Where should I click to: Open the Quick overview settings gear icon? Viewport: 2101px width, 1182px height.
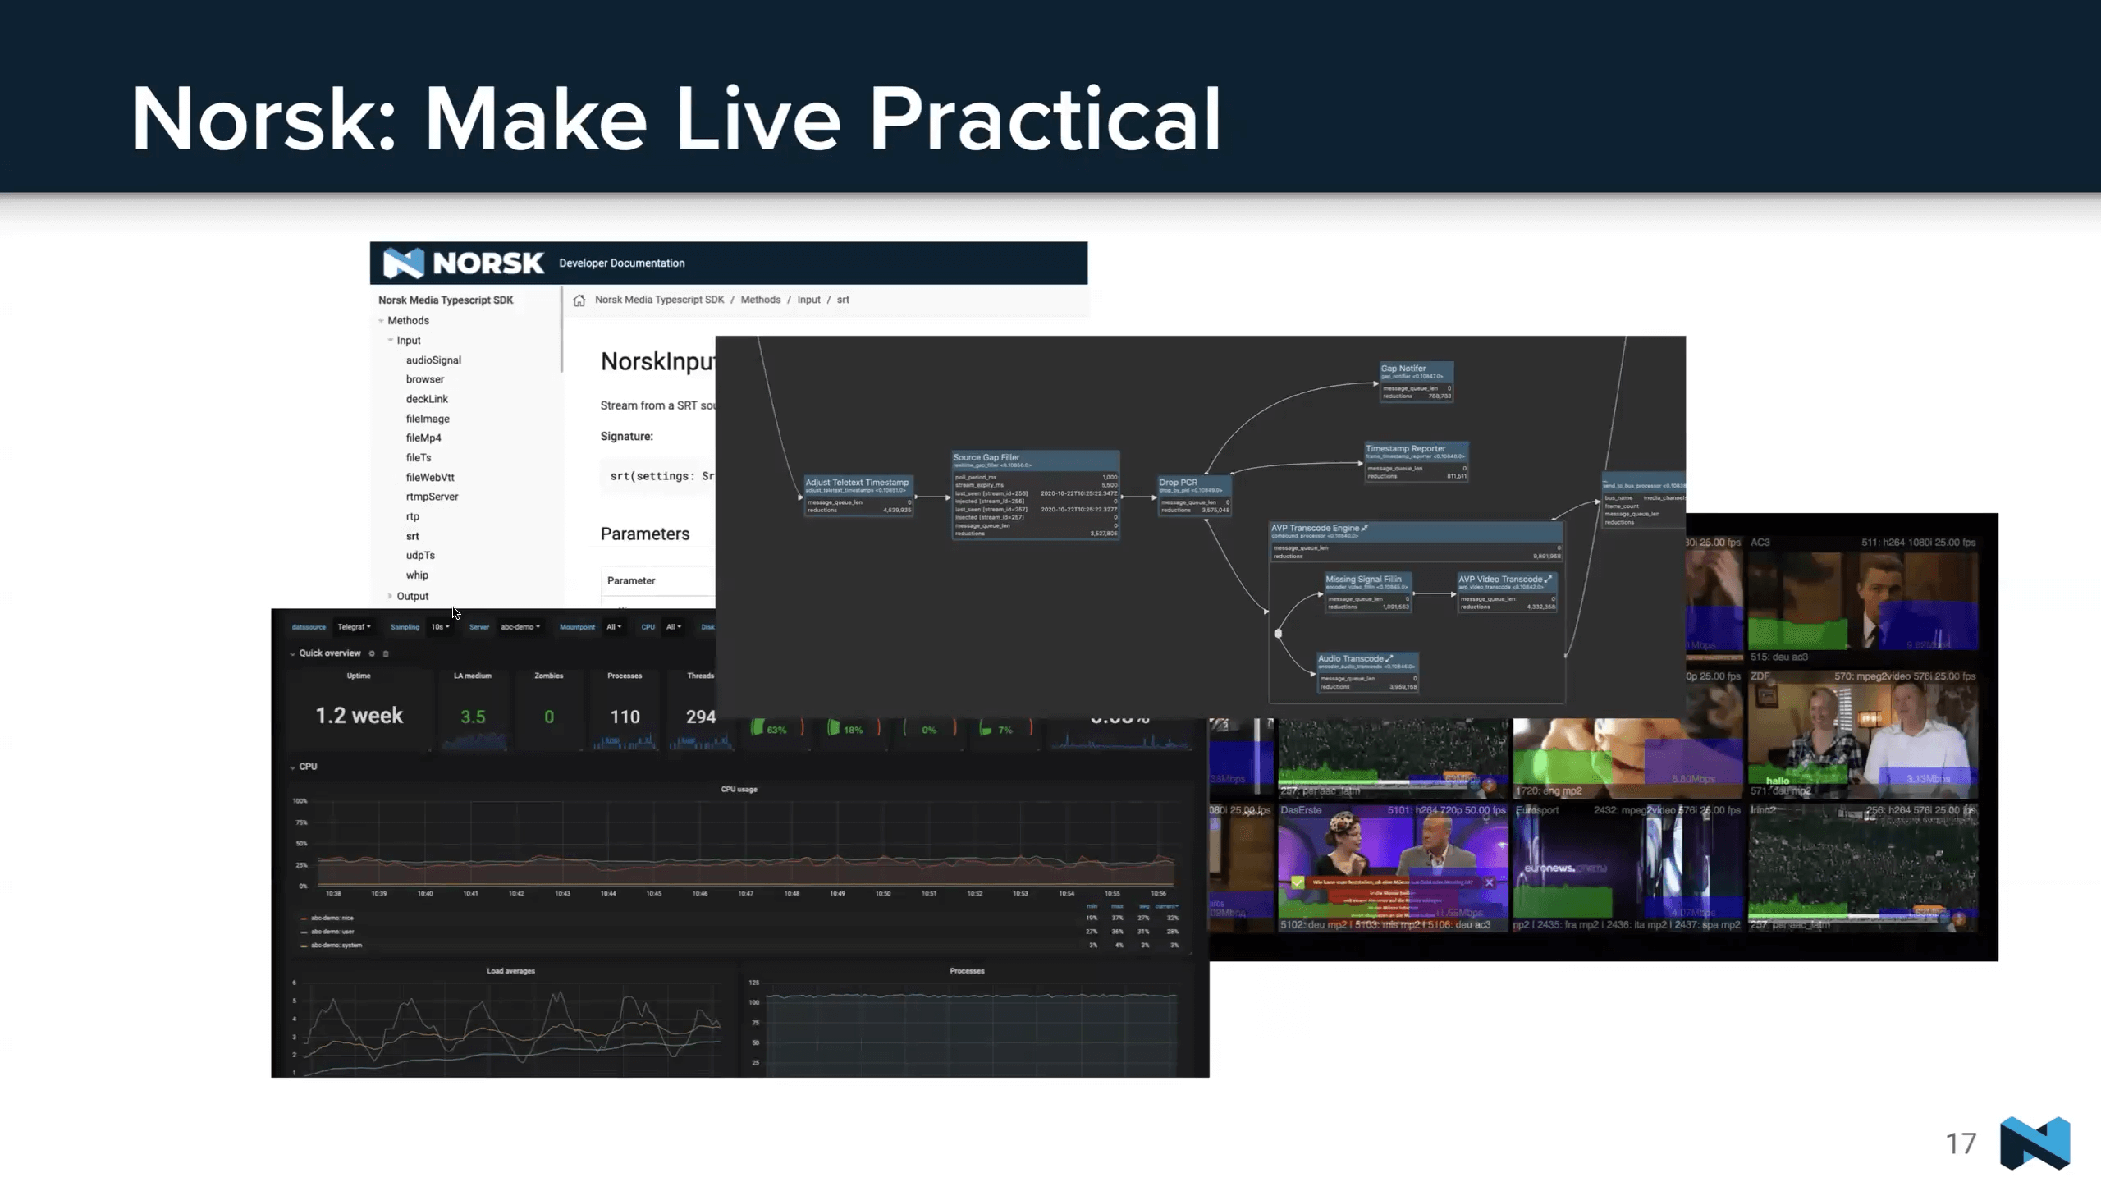pyautogui.click(x=372, y=653)
